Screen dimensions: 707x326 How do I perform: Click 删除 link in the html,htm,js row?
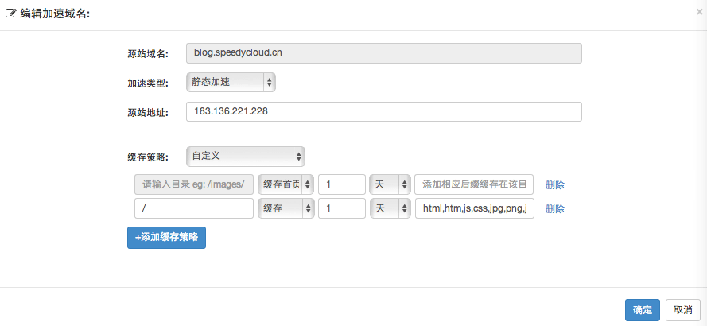point(555,209)
